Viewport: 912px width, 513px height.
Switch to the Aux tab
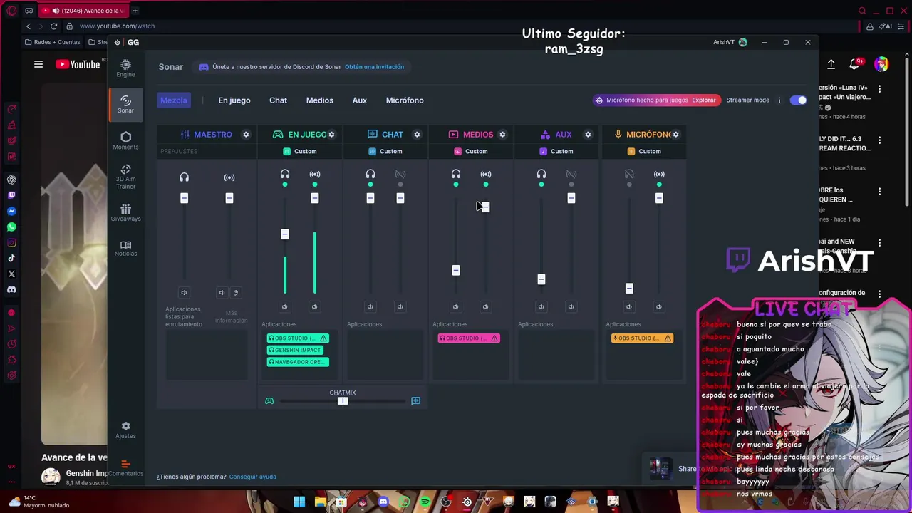[x=360, y=100]
